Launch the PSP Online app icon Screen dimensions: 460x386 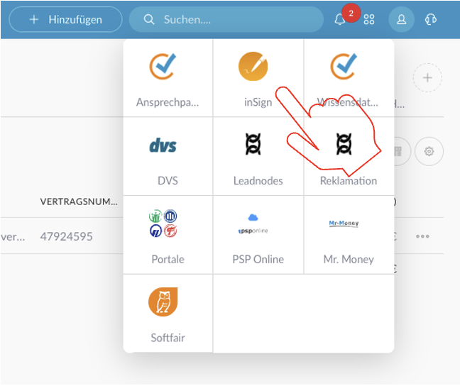253,224
